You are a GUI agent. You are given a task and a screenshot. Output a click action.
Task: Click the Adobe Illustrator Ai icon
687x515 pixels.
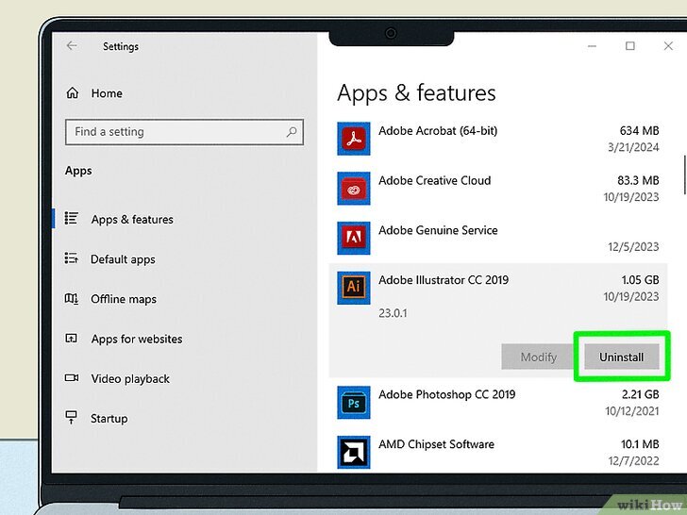click(354, 288)
